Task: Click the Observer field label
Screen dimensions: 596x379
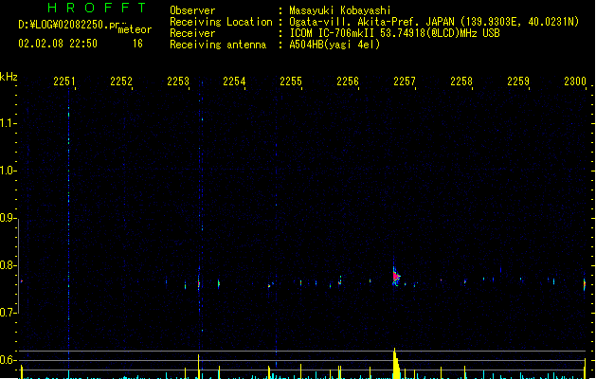Action: pos(192,10)
